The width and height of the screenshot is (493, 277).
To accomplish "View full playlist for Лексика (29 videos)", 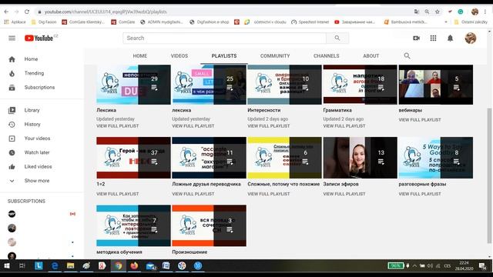I will (118, 126).
